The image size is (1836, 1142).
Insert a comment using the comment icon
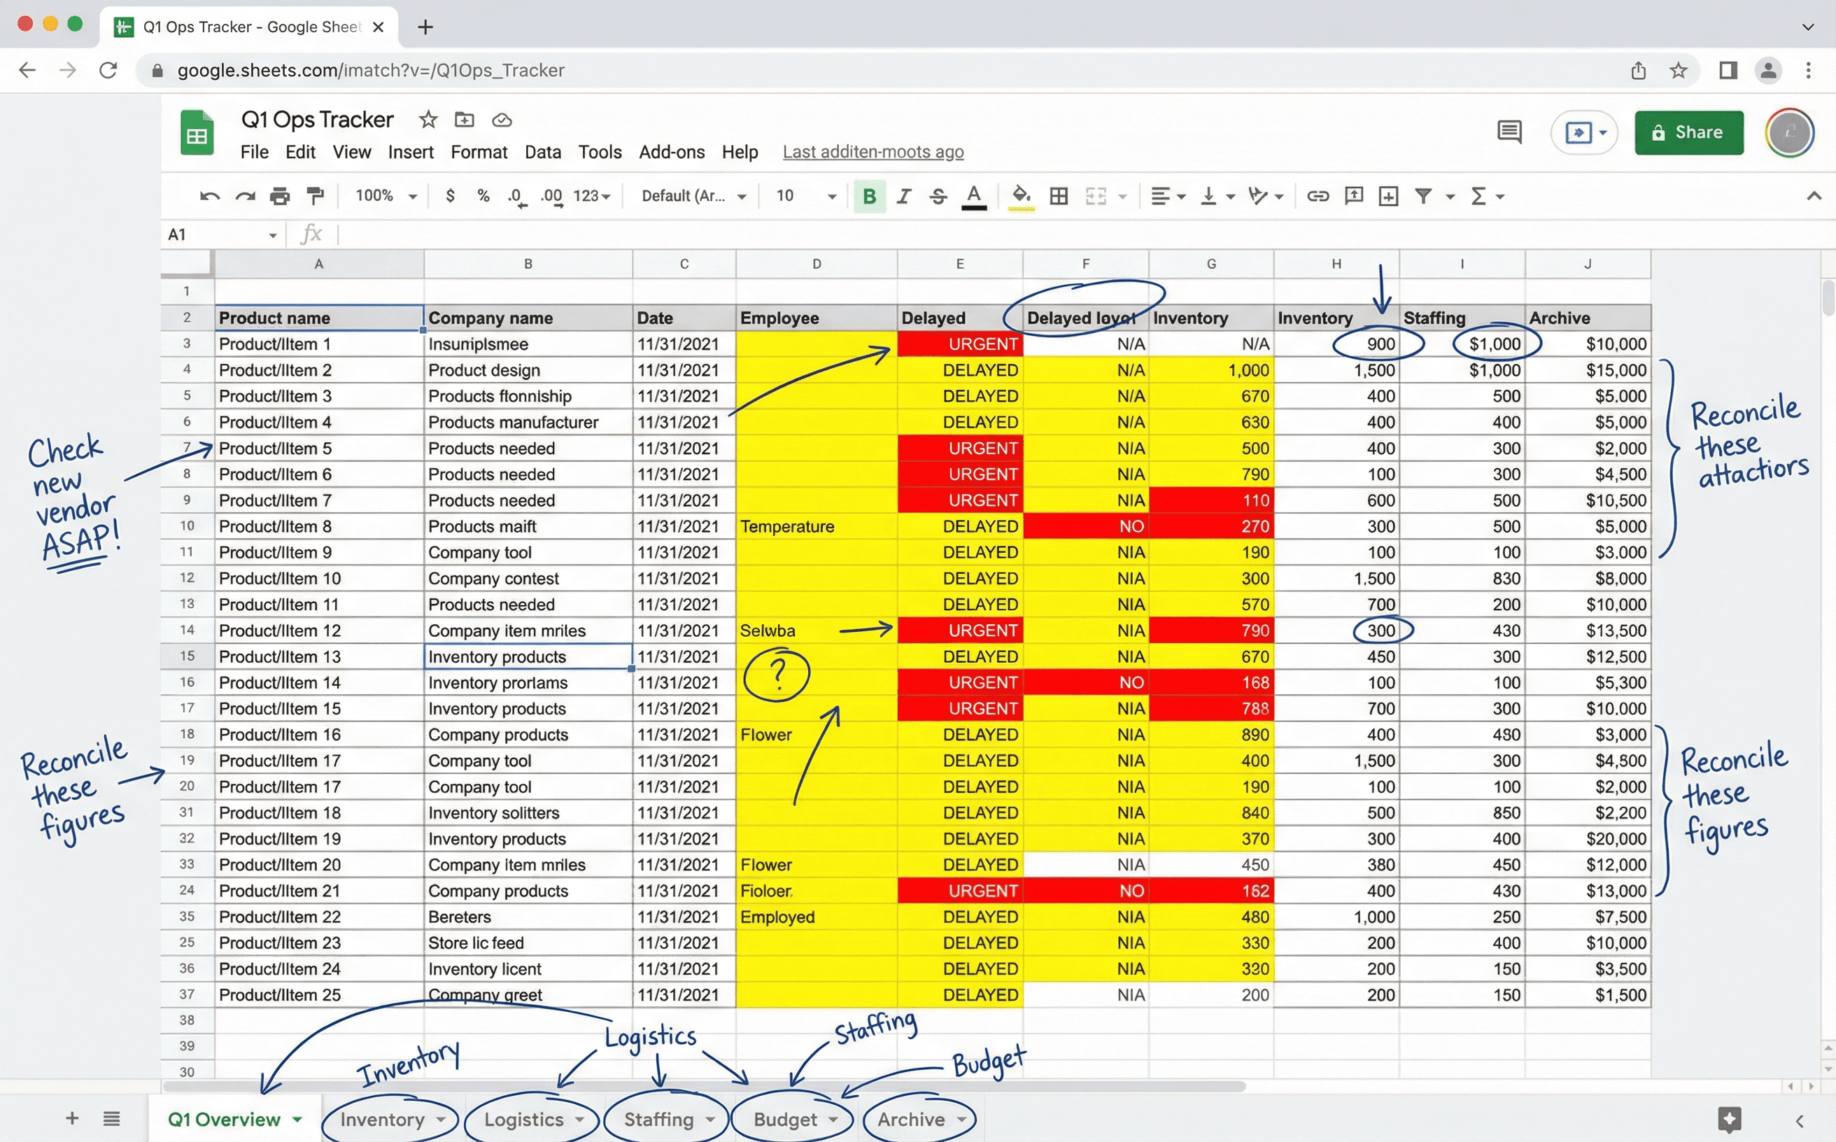click(1354, 196)
